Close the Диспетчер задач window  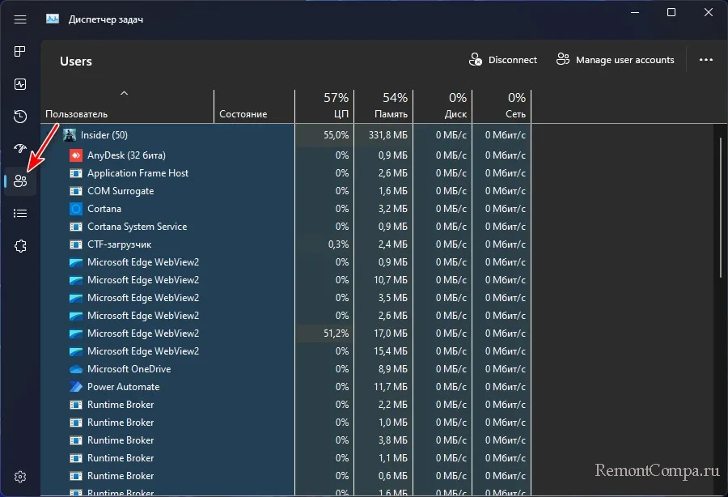pos(708,12)
